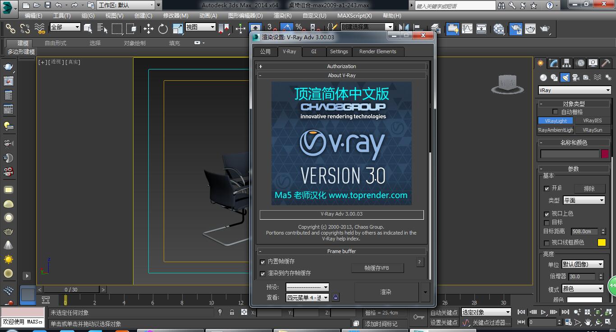The width and height of the screenshot is (616, 332).
Task: Open the 类型 平面 dropdown
Action: click(584, 200)
